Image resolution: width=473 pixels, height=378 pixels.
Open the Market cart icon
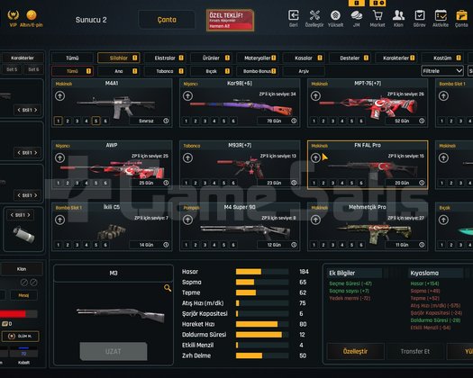[x=377, y=15]
